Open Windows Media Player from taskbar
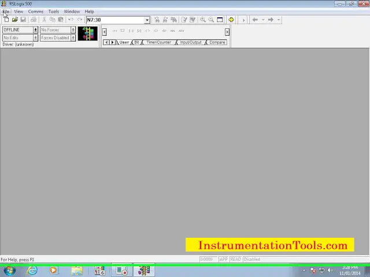 [54, 271]
